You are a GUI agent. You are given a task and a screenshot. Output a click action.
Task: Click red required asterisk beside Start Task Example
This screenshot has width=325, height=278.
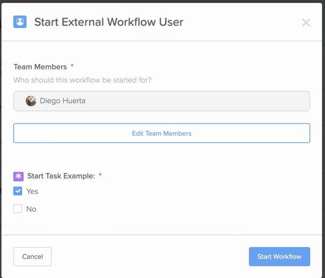[100, 175]
